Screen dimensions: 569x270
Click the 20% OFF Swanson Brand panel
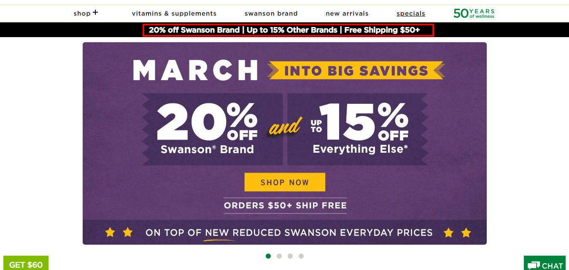click(x=212, y=129)
